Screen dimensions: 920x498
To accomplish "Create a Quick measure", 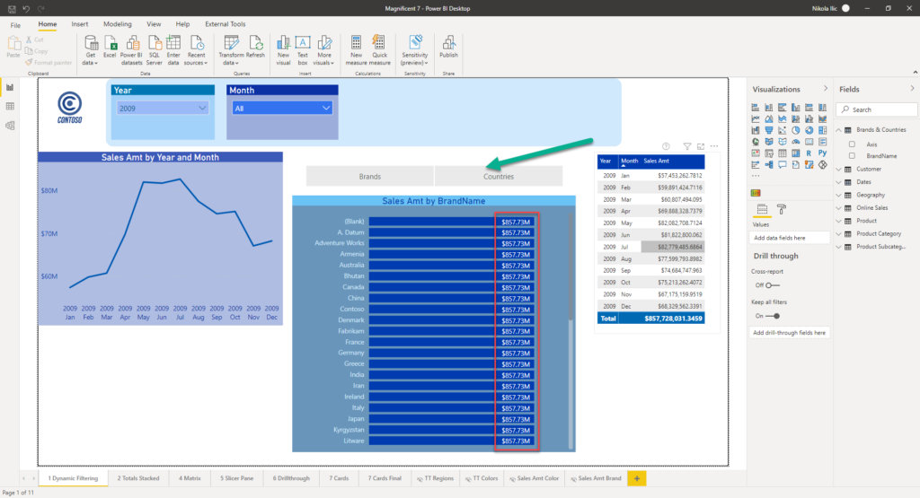I will tap(379, 50).
